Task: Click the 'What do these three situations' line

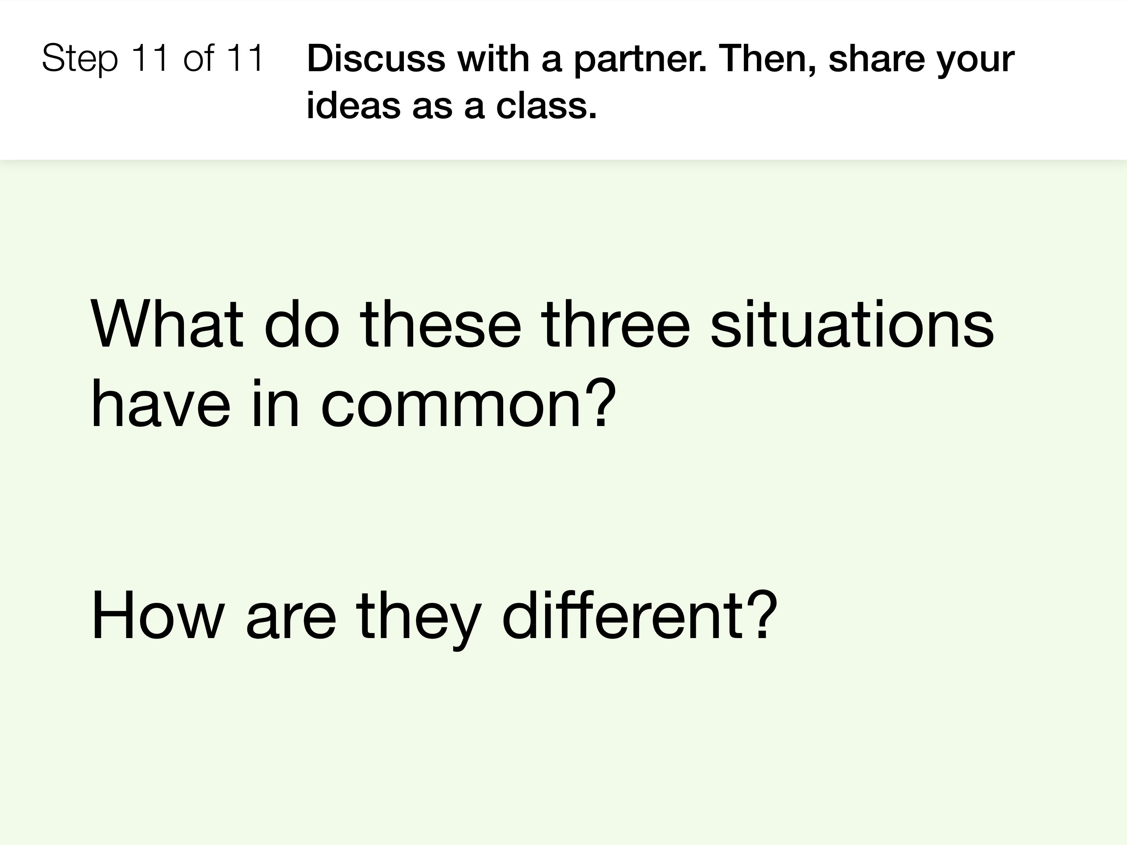Action: pyautogui.click(x=542, y=324)
